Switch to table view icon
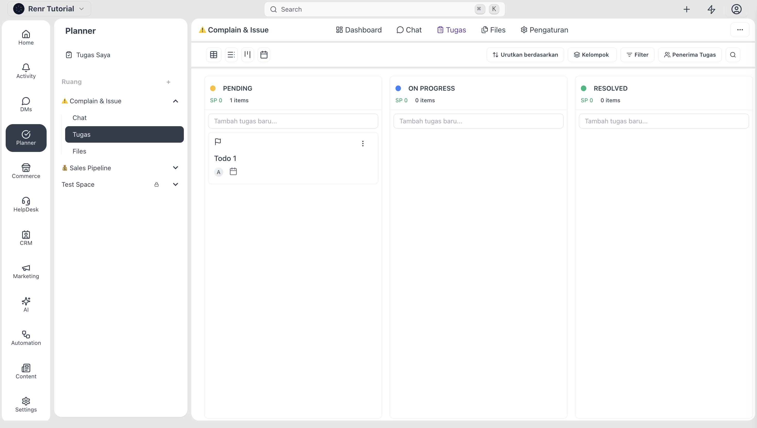 coord(214,55)
